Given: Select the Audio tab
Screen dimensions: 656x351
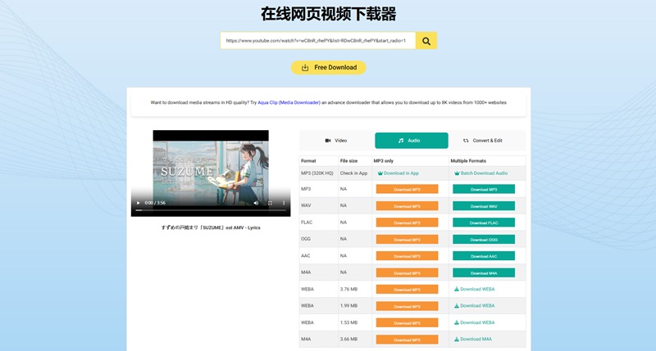Looking at the screenshot, I should click(x=412, y=141).
